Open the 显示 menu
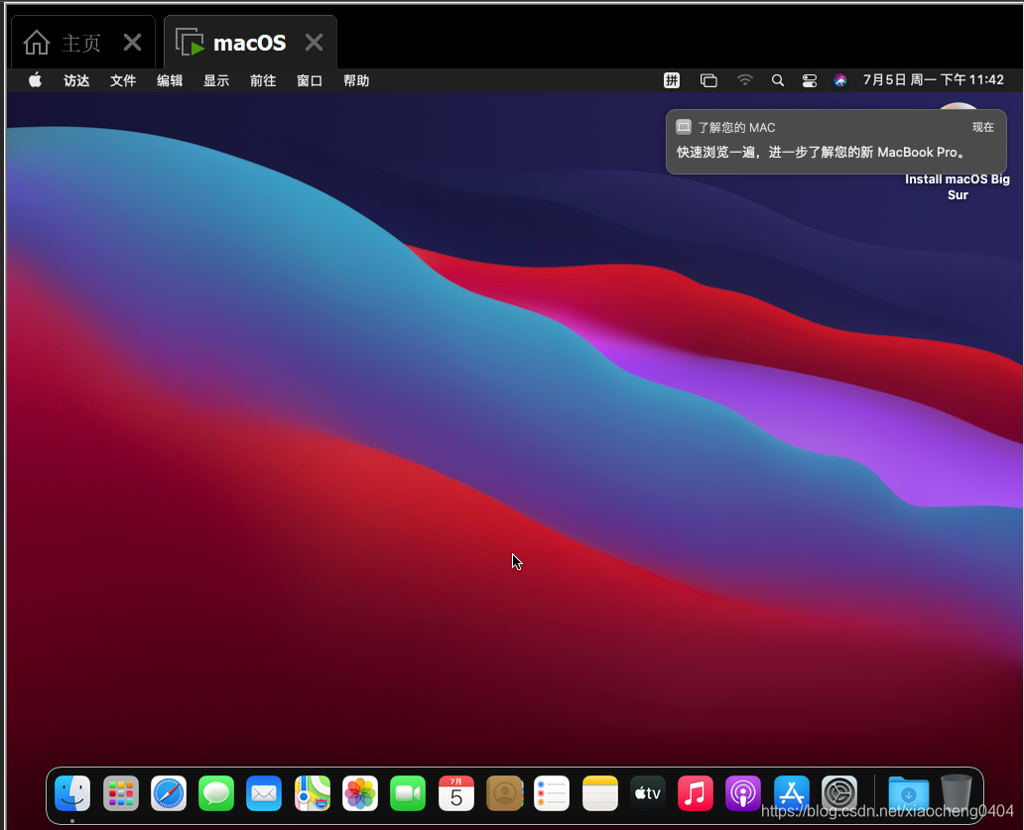The image size is (1024, 830). tap(216, 80)
